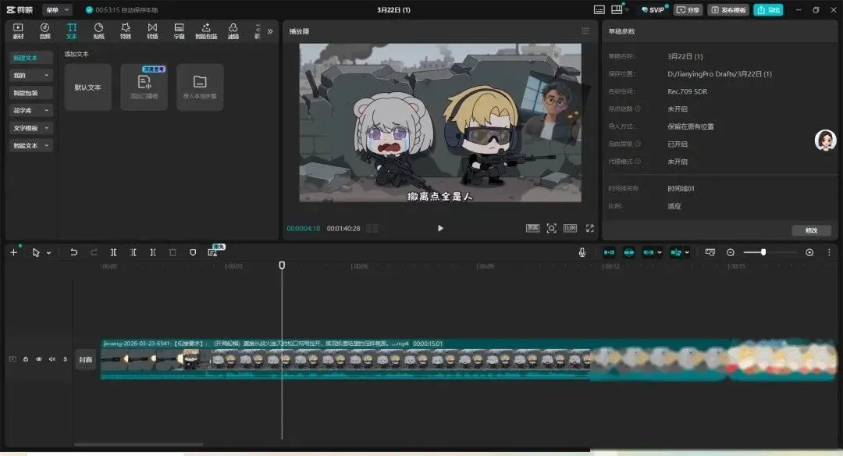Click the timeline preview/search screen icon
This screenshot has height=456, width=843.
coord(710,252)
